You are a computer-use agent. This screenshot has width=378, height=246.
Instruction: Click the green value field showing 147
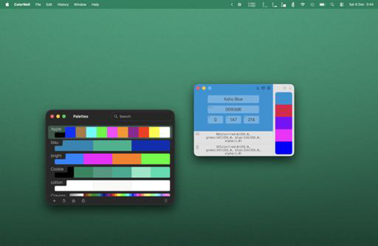coord(233,119)
